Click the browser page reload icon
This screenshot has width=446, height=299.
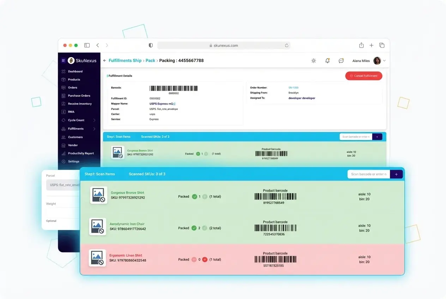coord(287,45)
